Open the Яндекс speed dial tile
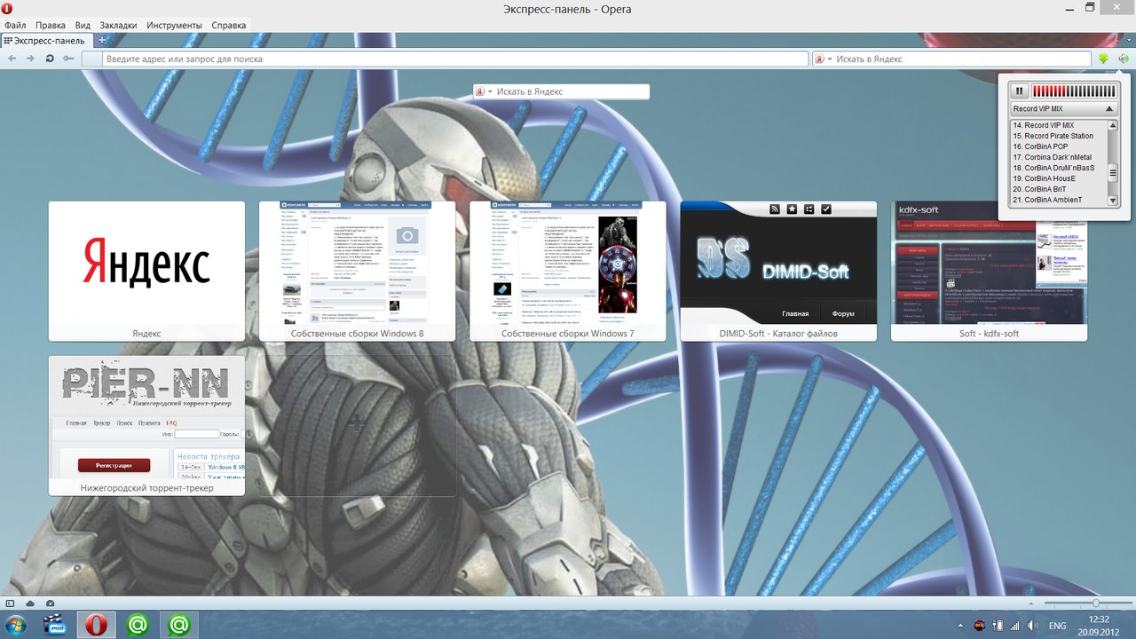The image size is (1136, 639). 146,271
